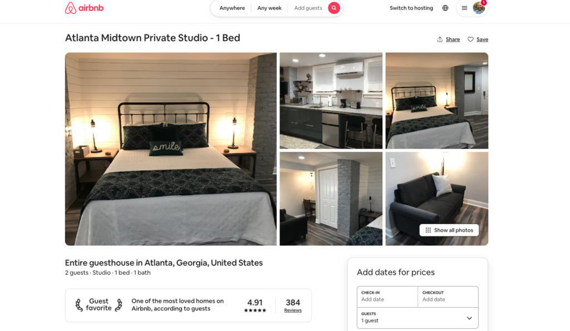Click the Checkout Add date field
Screen dimensions: 570x331
click(x=448, y=297)
